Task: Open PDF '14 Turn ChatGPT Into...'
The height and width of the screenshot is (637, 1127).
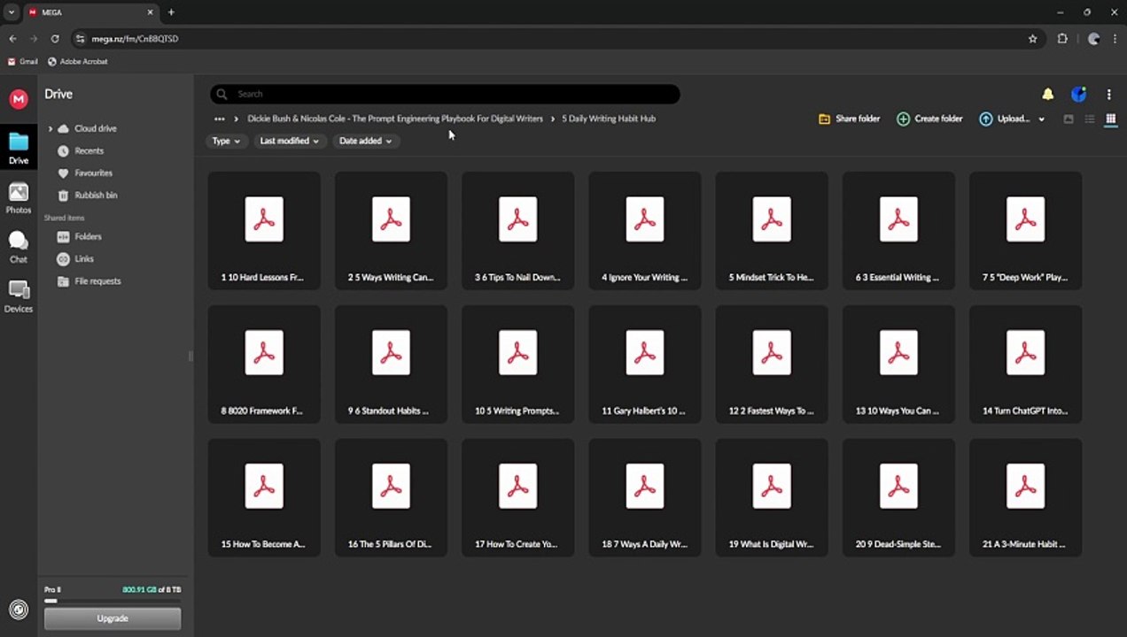Action: point(1025,364)
